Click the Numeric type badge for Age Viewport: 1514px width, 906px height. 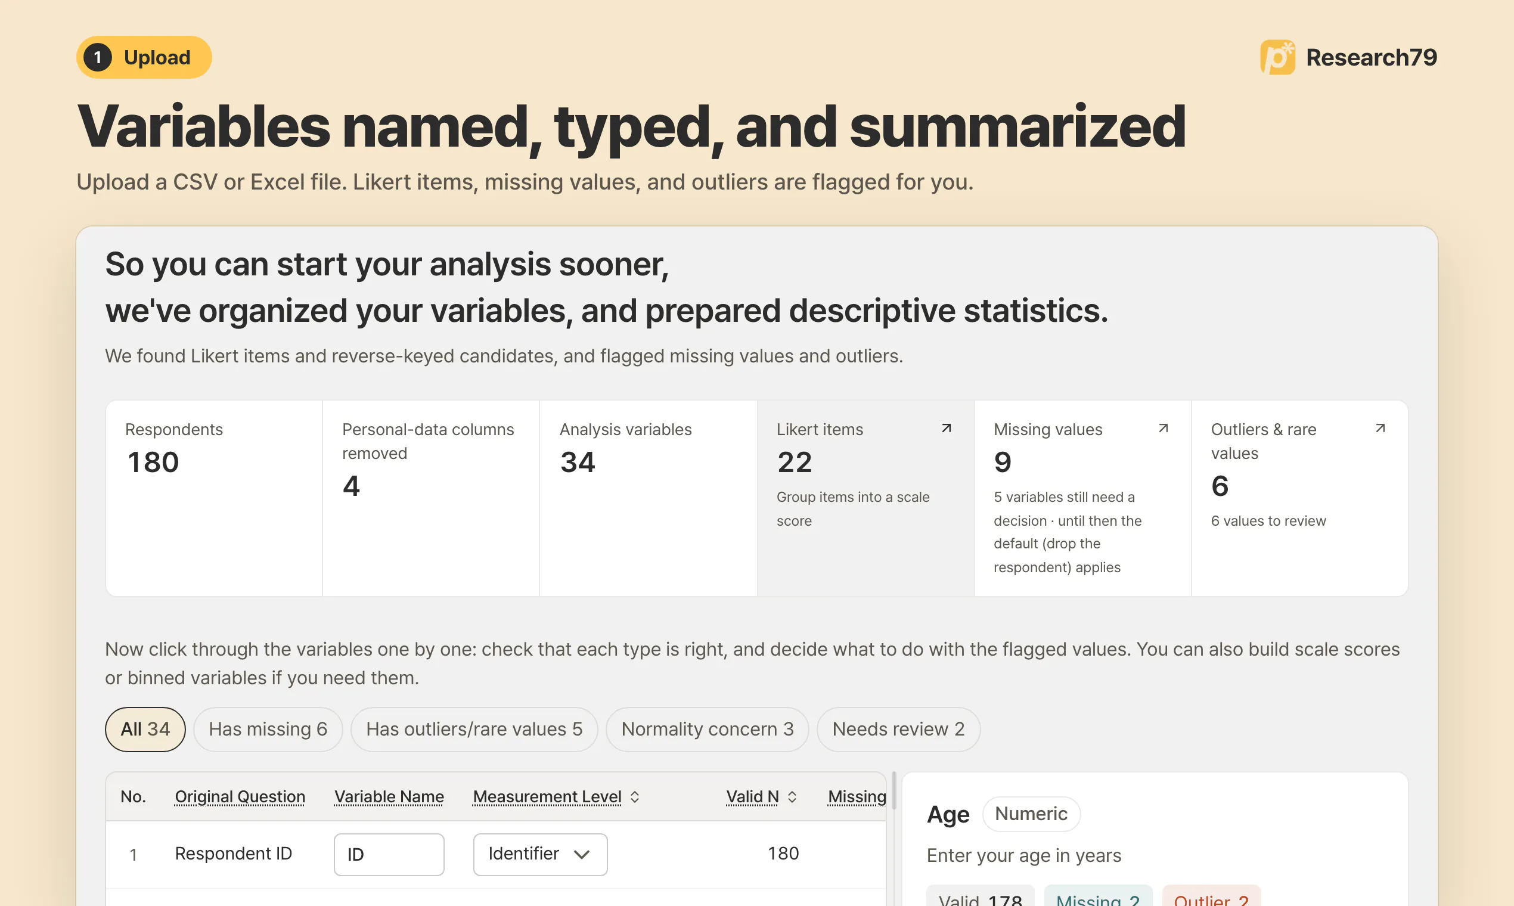pyautogui.click(x=1031, y=814)
